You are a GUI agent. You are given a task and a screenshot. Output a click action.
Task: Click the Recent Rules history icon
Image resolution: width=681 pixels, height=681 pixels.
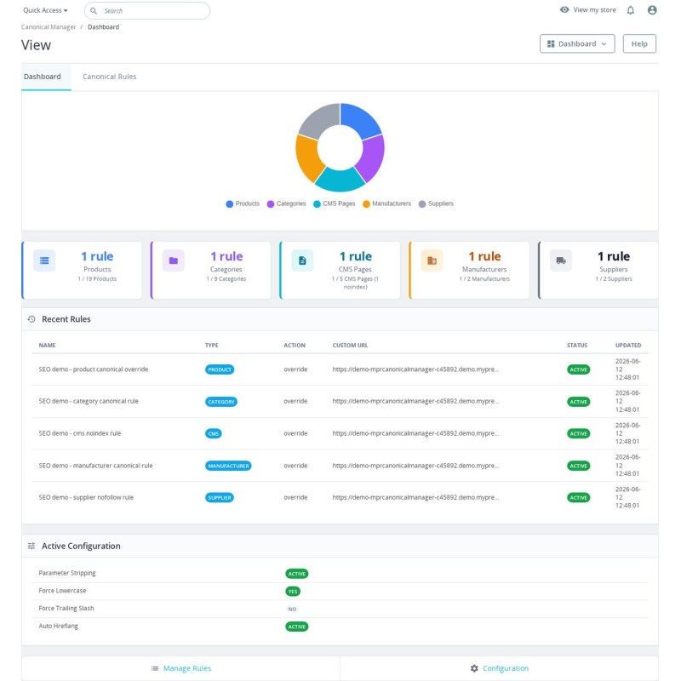tap(31, 319)
